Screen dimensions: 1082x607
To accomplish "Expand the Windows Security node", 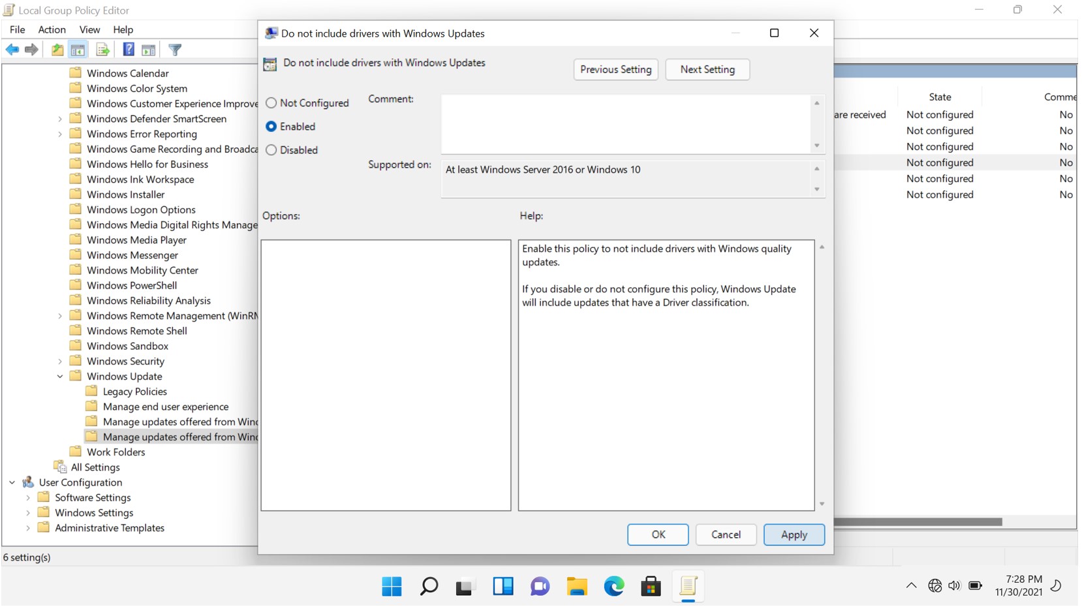I will 60,361.
